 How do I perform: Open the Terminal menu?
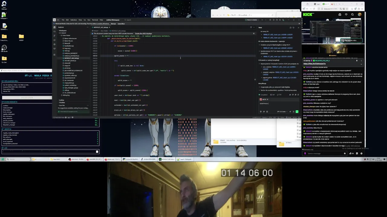point(95,20)
